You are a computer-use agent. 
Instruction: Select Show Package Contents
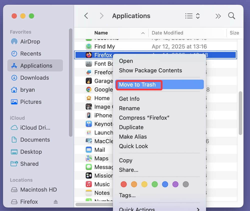pyautogui.click(x=150, y=70)
